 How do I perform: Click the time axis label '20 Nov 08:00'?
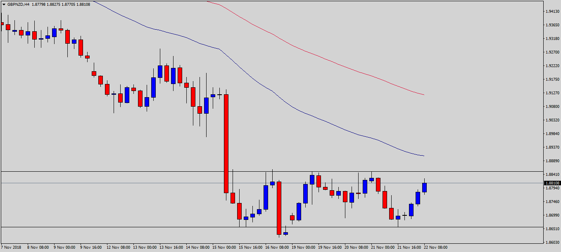[356, 248]
